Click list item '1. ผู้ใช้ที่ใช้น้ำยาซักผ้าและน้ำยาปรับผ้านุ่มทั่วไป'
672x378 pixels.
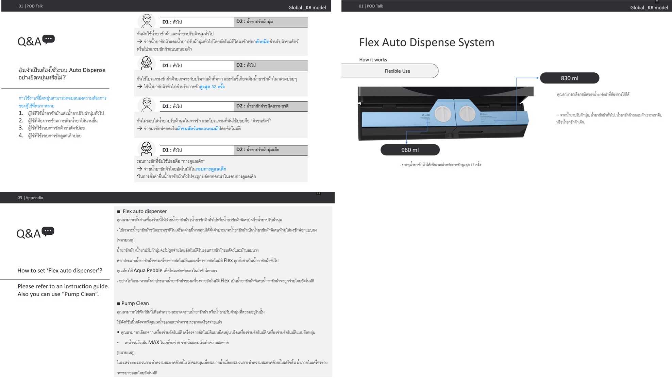61,113
